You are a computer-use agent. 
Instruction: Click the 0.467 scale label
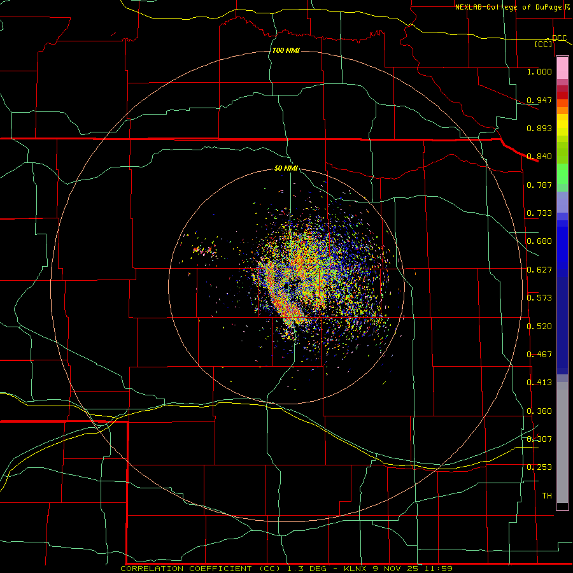[539, 355]
